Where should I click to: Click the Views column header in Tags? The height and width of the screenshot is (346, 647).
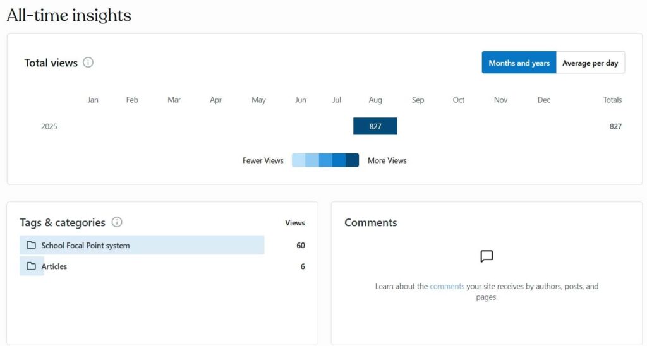click(295, 223)
